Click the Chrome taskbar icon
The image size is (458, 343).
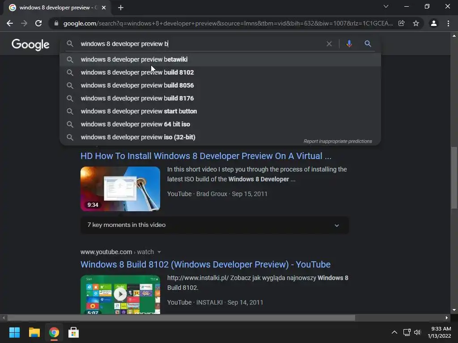[x=54, y=332]
